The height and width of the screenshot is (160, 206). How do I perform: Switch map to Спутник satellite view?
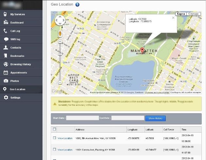tap(193, 14)
